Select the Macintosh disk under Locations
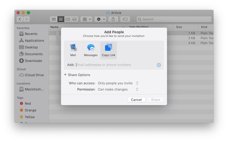 31,89
